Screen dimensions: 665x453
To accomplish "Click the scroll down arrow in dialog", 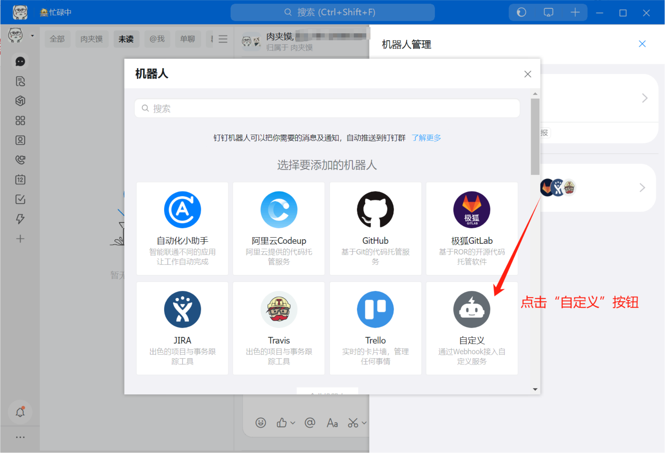I will pos(535,390).
